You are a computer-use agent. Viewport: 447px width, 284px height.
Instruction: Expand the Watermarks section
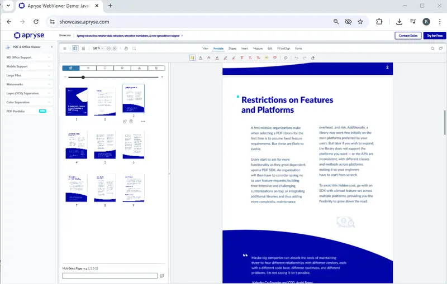tap(28, 84)
